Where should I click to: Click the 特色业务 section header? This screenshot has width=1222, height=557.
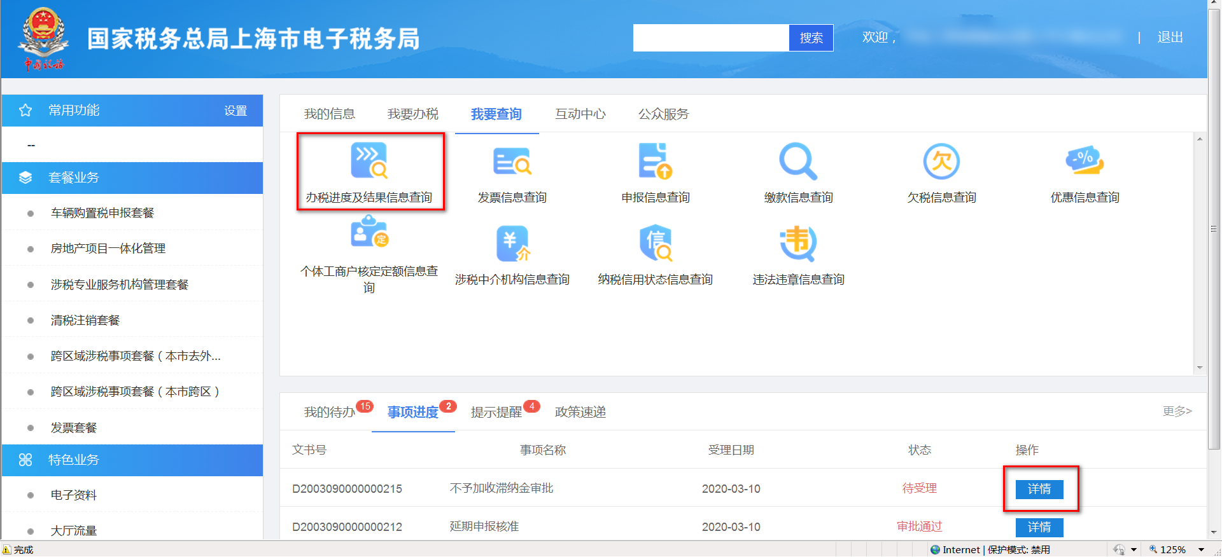[132, 460]
